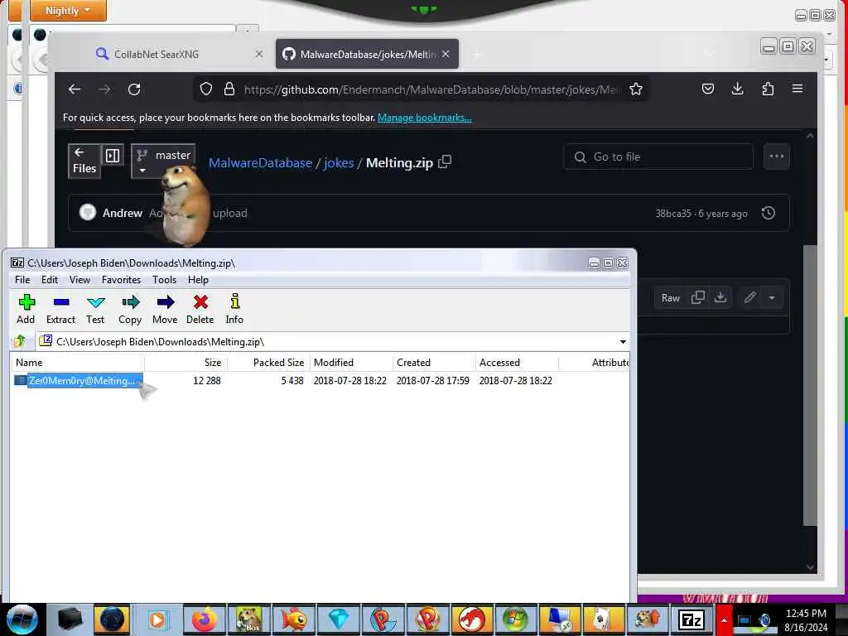Click the Add button in 7-Zip toolbar

[26, 310]
